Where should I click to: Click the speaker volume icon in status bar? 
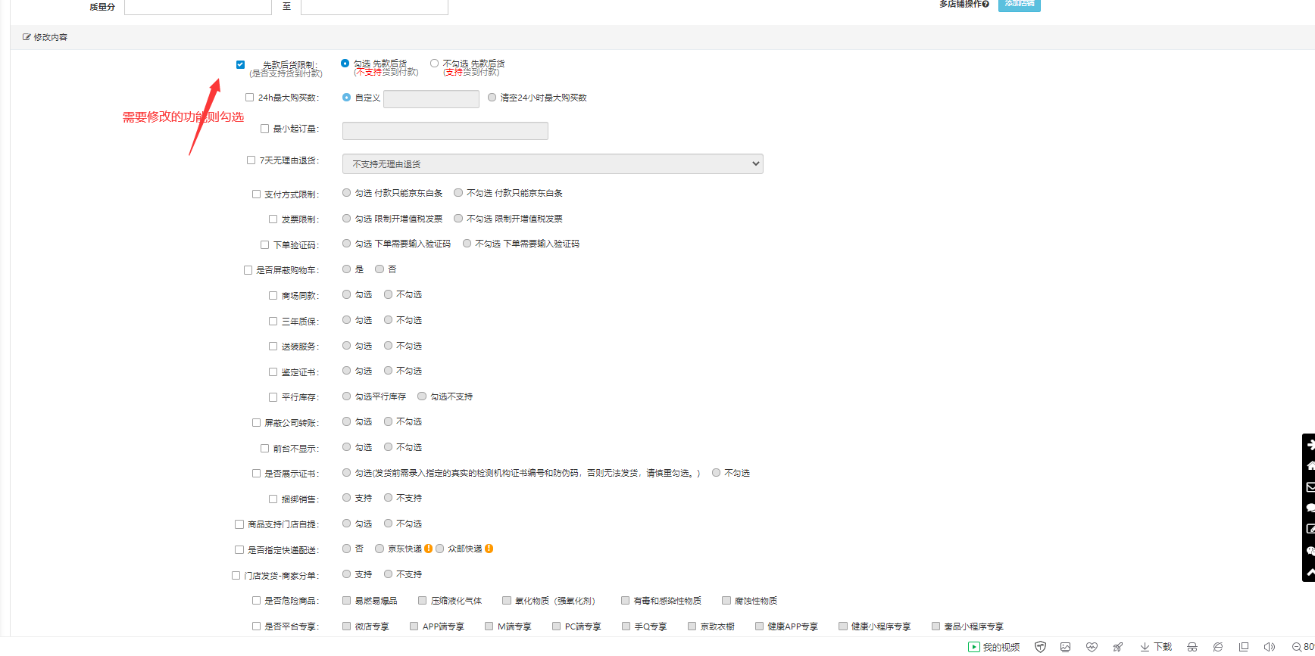tap(1269, 647)
